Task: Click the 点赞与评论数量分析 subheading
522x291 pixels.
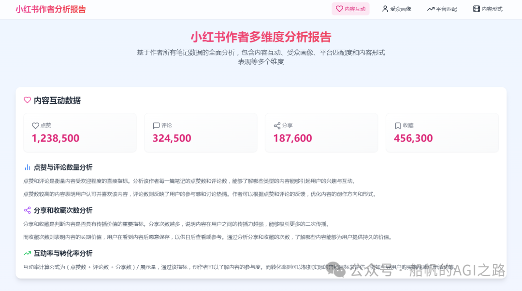Action: point(63,167)
